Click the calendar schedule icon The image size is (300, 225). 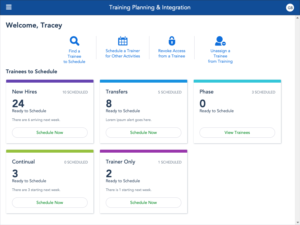(123, 41)
